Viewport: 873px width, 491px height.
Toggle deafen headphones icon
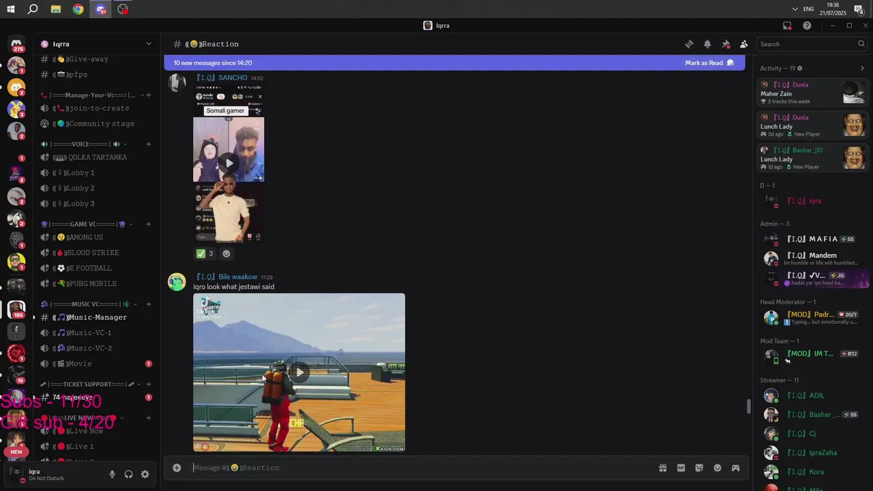pyautogui.click(x=128, y=475)
